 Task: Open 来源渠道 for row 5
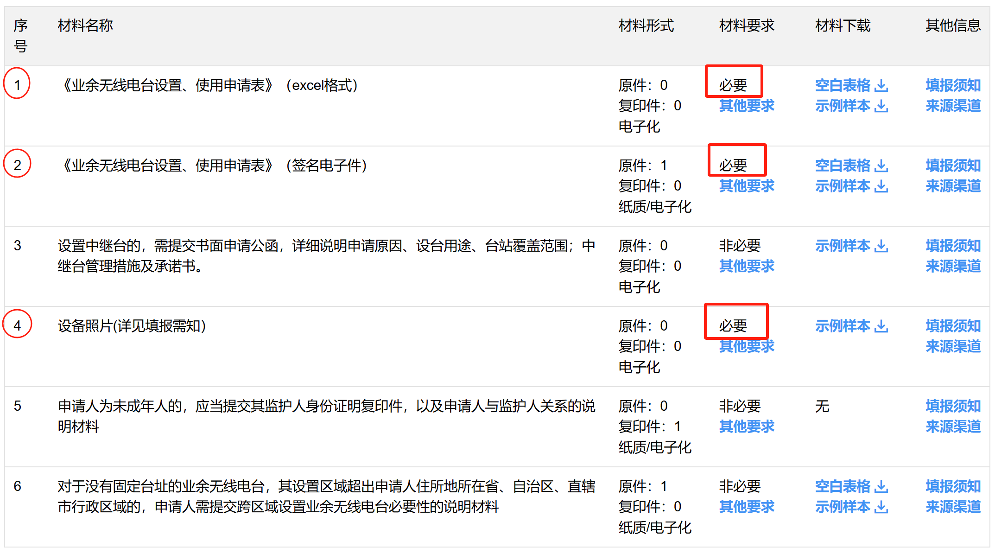coord(952,427)
